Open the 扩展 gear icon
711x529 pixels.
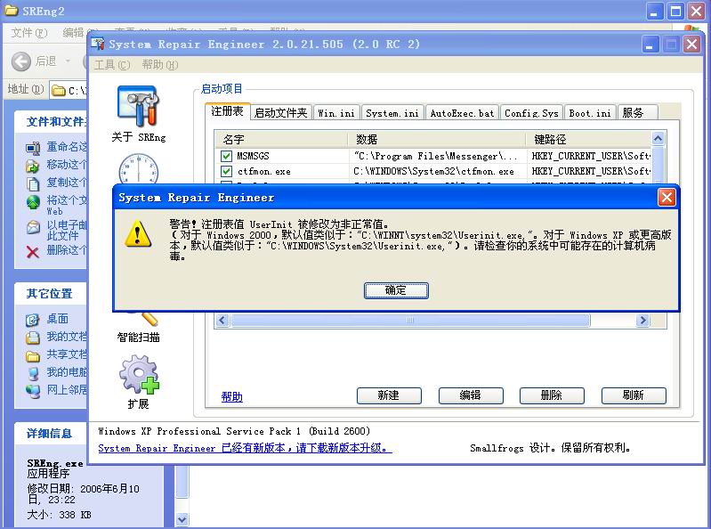coord(139,374)
